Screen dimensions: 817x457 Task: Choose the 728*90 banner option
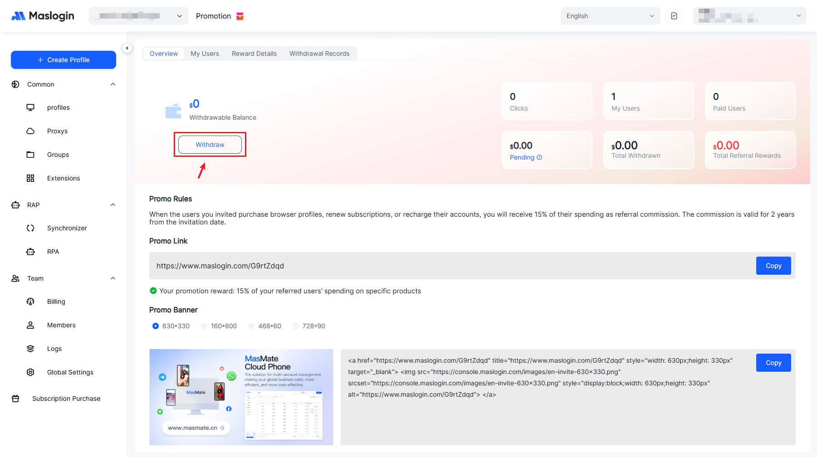[296, 326]
